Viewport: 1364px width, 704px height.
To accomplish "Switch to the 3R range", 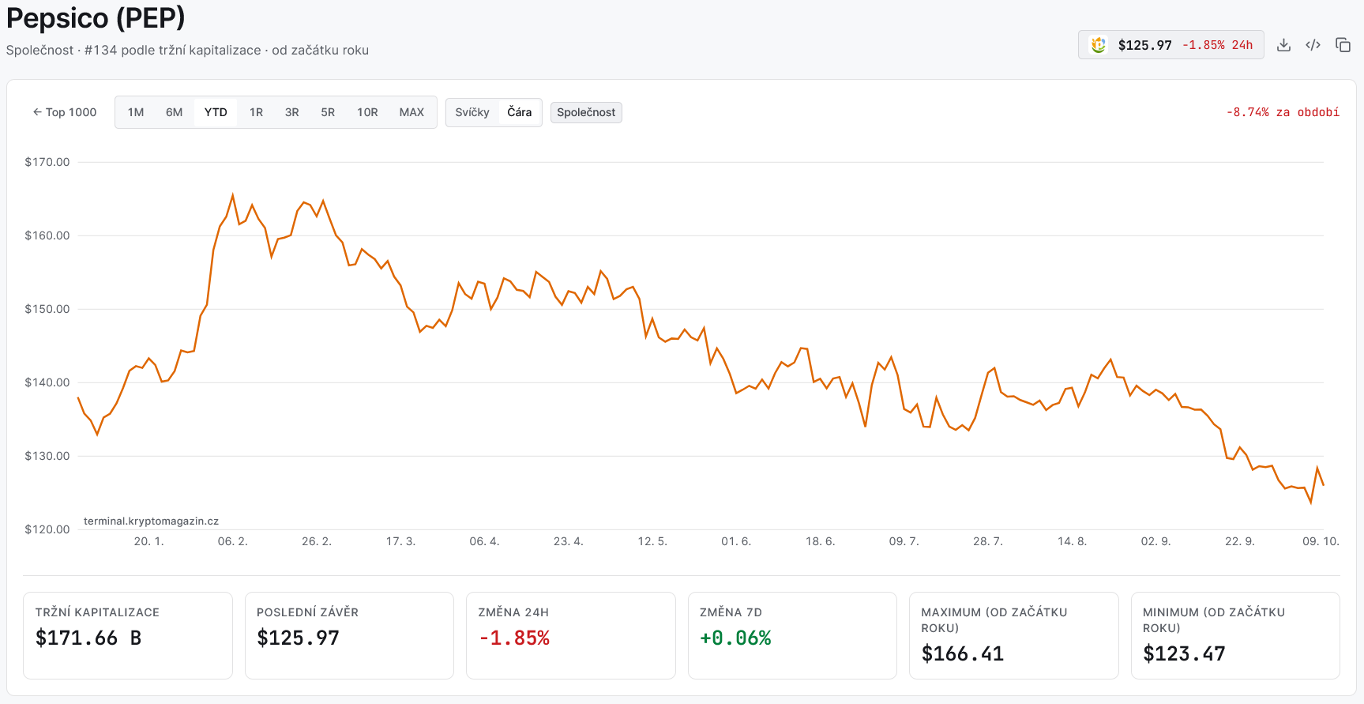I will (x=291, y=112).
